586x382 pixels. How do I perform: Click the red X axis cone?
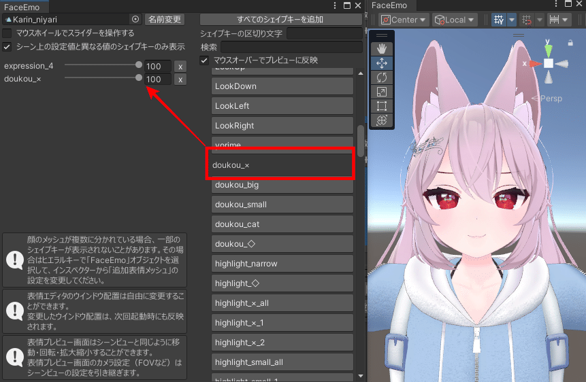coord(535,64)
